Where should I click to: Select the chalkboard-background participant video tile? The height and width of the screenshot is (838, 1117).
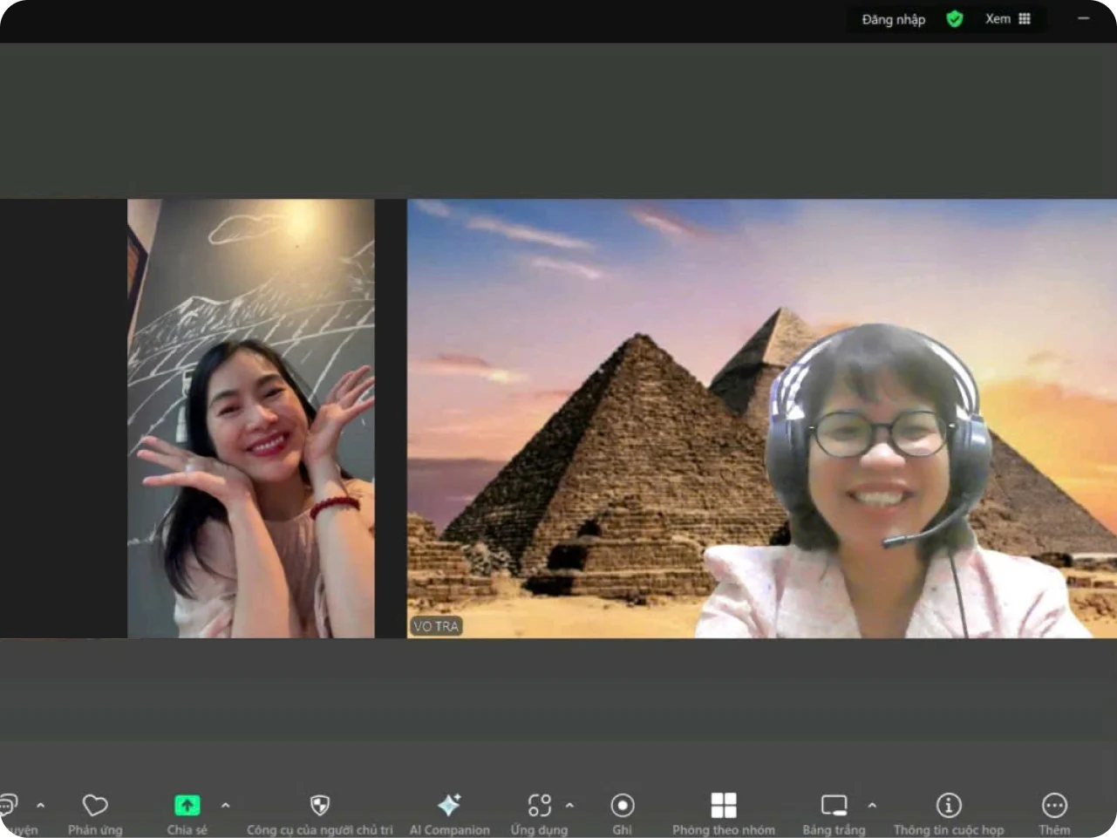point(251,419)
